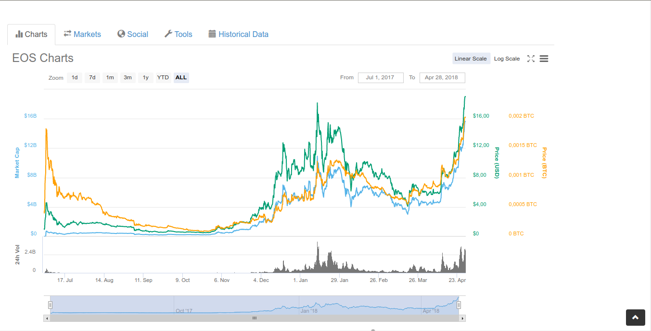Screen dimensions: 651x331
Task: Open the Social tab
Action: pos(133,34)
